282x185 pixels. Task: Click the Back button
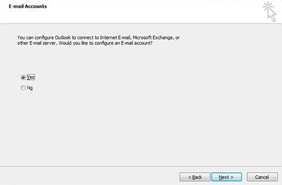tap(195, 177)
